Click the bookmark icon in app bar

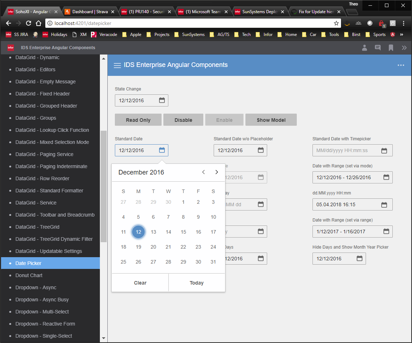391,47
